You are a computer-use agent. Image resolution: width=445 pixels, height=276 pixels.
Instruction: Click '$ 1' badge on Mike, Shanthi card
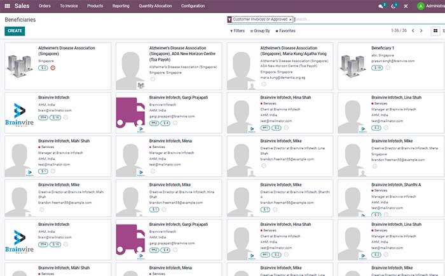point(265,209)
